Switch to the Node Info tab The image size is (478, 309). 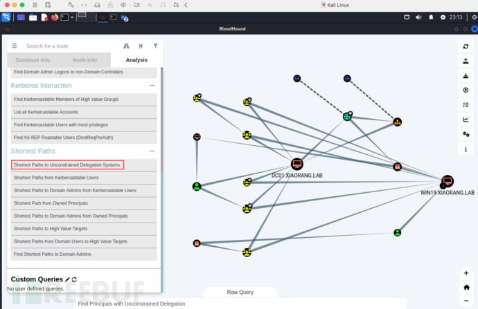(x=85, y=60)
